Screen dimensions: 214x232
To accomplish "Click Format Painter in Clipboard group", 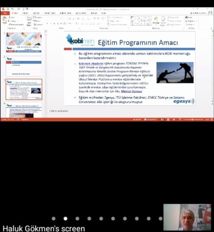I will [x=16, y=25].
